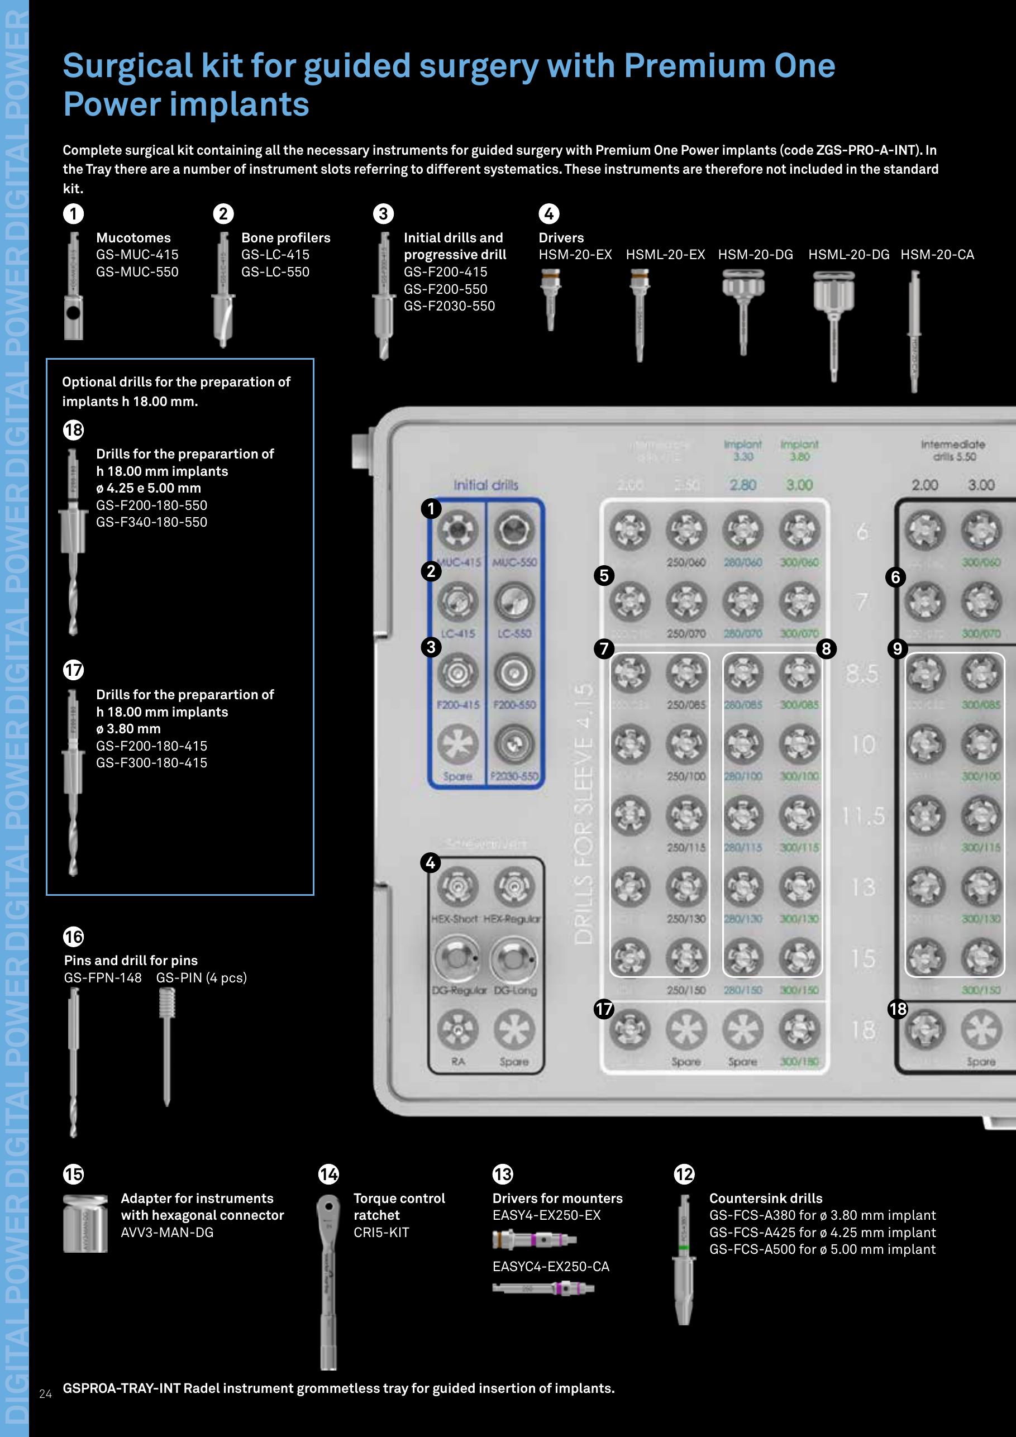Screen dimensions: 1016x1437
Task: Click the page number 24
Action: pyautogui.click(x=45, y=1394)
